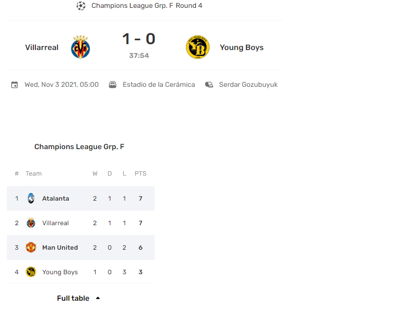Click the Man United crest in standings table

(x=31, y=248)
